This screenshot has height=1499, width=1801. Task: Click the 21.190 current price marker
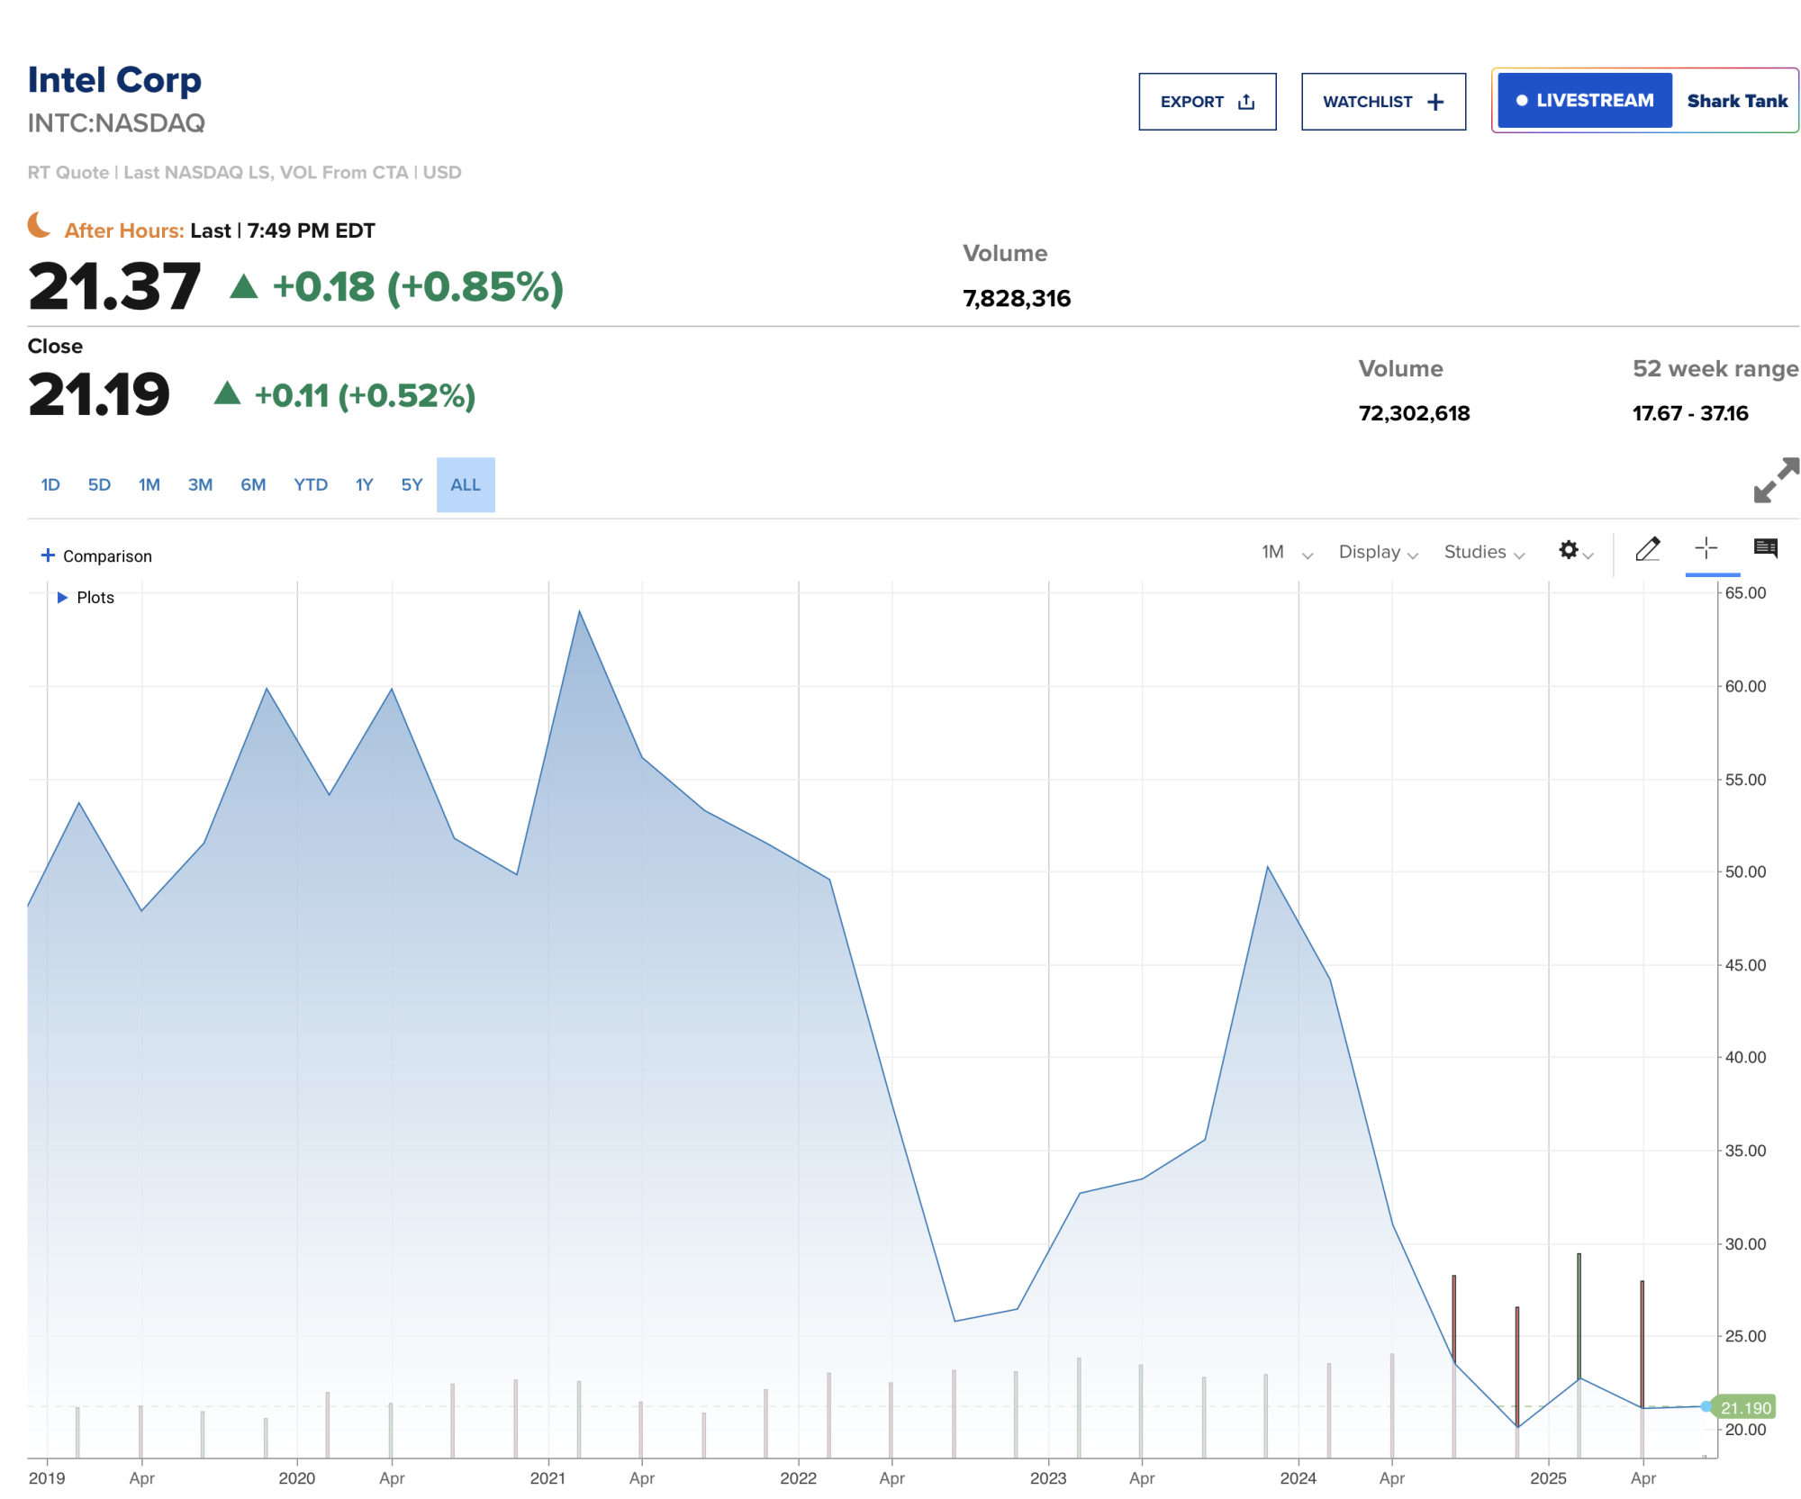[x=1744, y=1407]
